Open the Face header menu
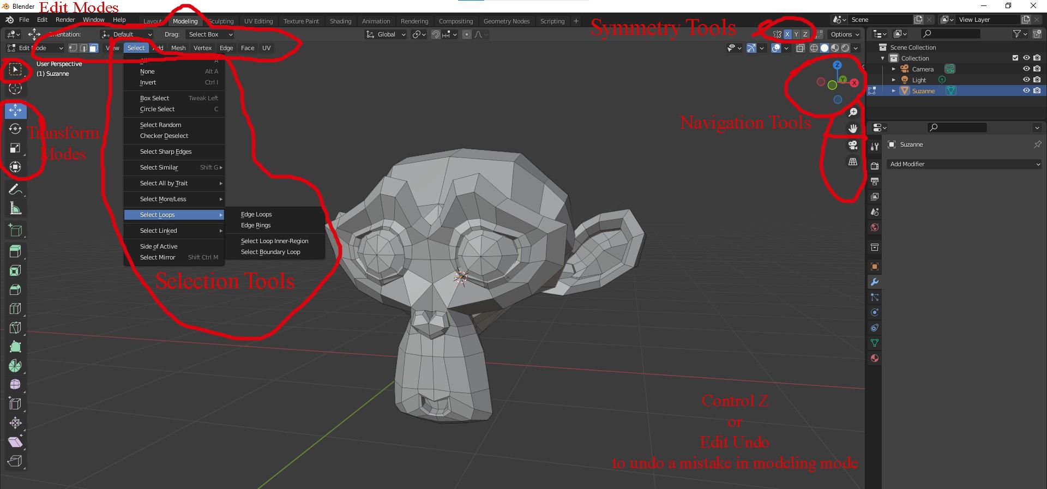The image size is (1047, 489). tap(248, 48)
